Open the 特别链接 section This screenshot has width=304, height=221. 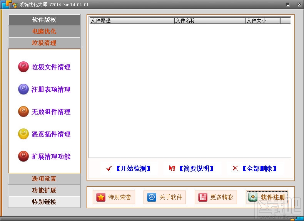click(44, 202)
